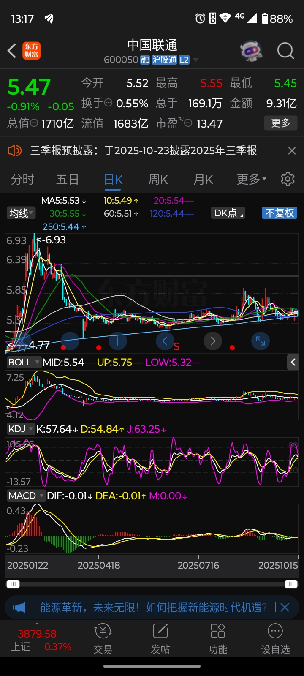Adjust the left range slider handle

13,584
